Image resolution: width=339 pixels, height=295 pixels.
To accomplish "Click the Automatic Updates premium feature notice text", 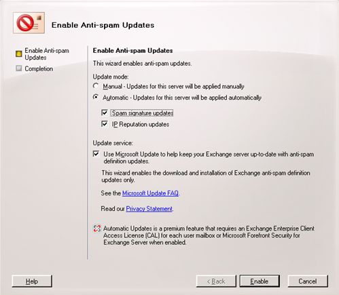I will tap(209, 235).
